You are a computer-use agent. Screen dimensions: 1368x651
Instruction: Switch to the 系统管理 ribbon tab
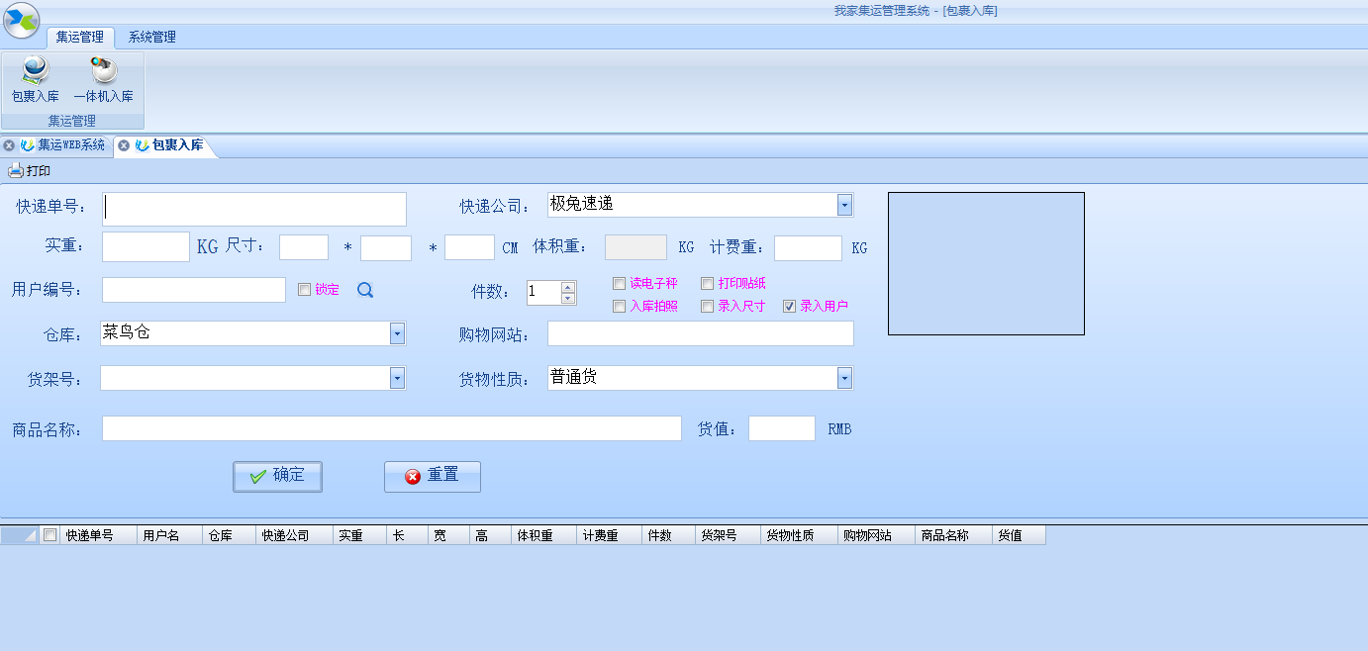[152, 38]
